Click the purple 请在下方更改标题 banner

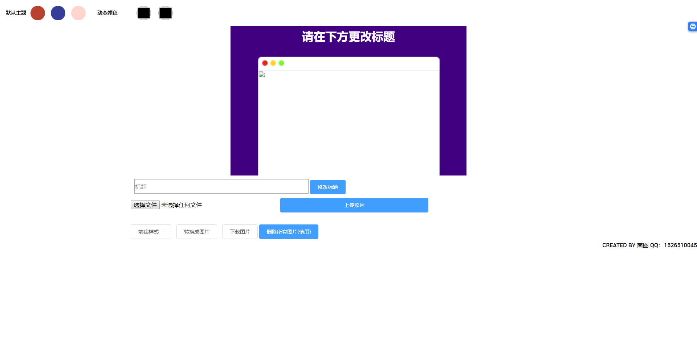pos(348,37)
